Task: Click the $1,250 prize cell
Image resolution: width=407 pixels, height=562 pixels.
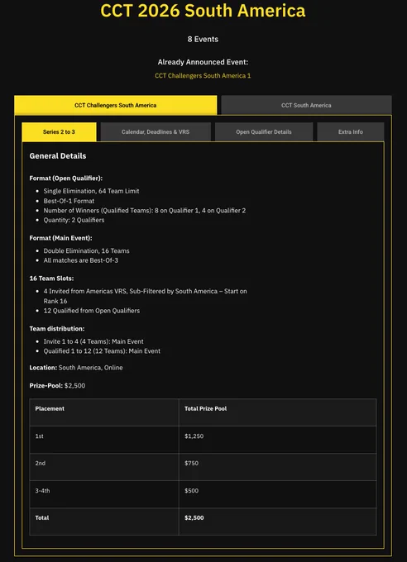Action: pos(277,440)
